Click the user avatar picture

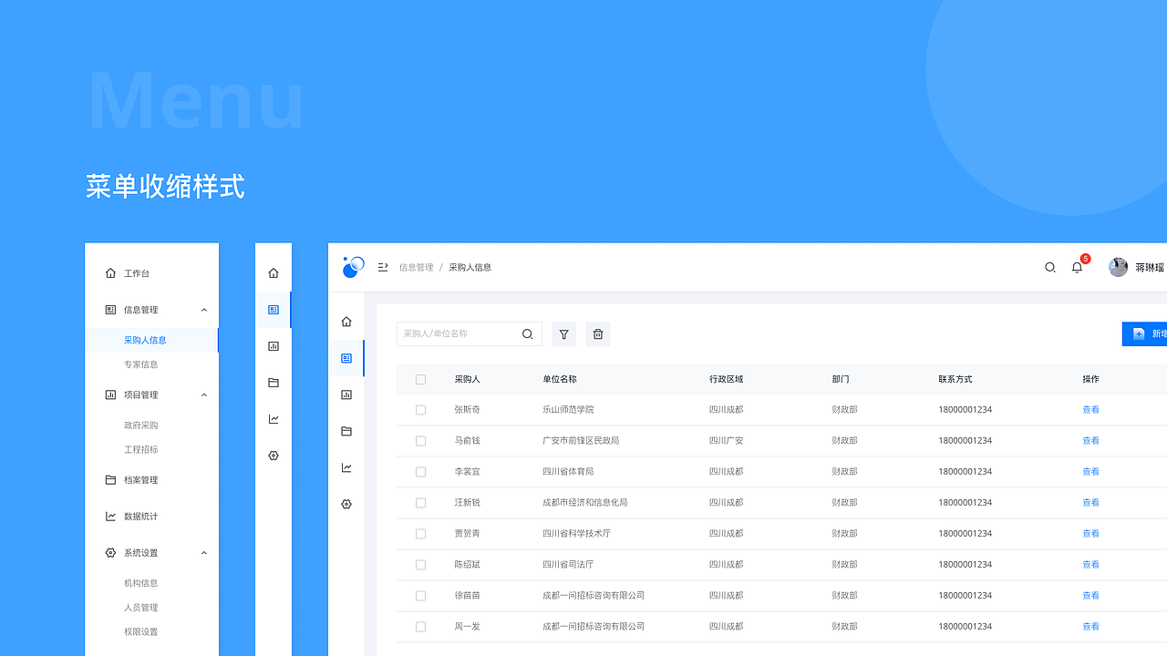click(x=1118, y=267)
